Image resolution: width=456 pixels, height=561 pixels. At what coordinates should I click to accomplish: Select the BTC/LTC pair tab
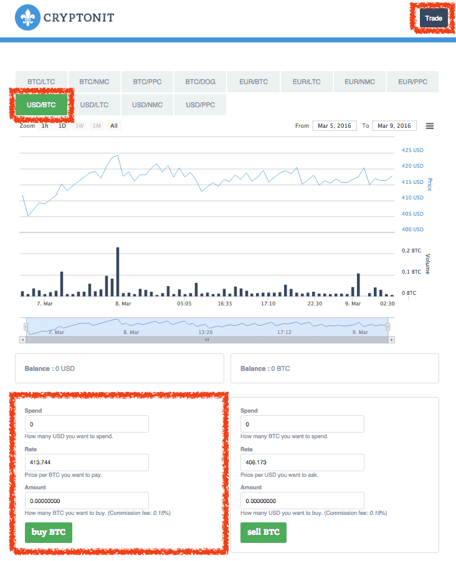pyautogui.click(x=41, y=82)
